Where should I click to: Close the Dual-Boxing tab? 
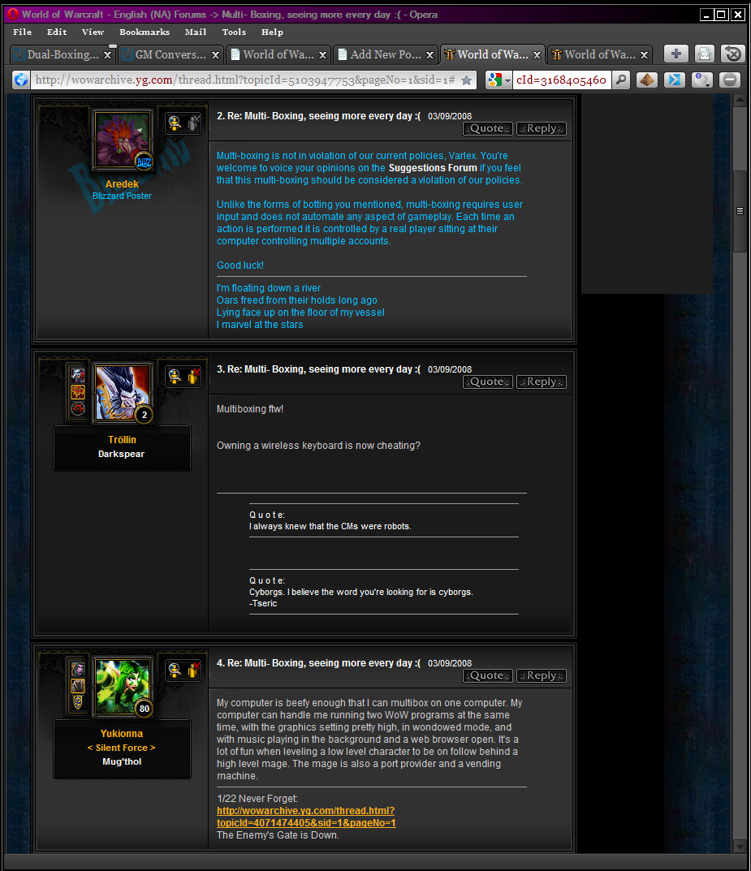coord(108,55)
